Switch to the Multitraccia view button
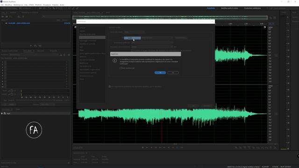This screenshot has width=299, height=168. [x=25, y=8]
